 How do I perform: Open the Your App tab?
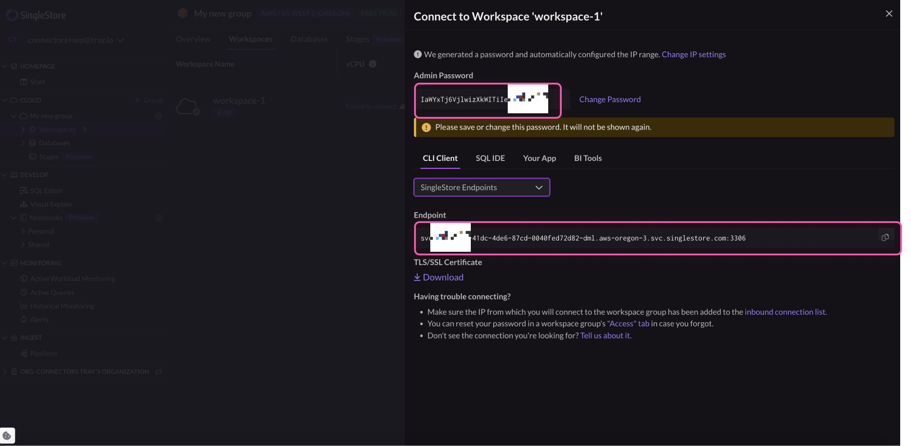[539, 158]
